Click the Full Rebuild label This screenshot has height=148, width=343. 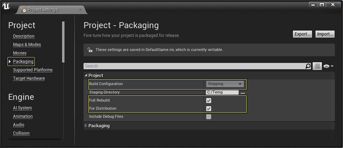point(99,101)
